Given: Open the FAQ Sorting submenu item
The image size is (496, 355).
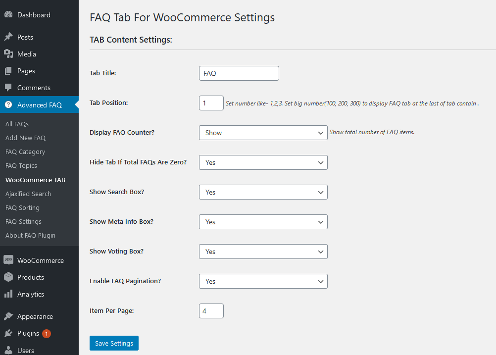Looking at the screenshot, I should (22, 207).
